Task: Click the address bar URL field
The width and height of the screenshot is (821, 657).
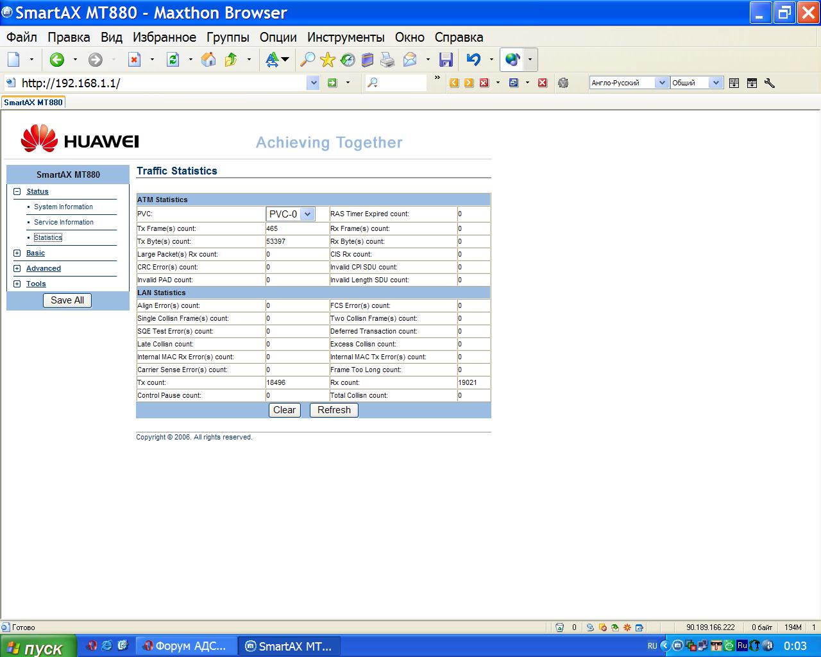Action: pyautogui.click(x=164, y=82)
